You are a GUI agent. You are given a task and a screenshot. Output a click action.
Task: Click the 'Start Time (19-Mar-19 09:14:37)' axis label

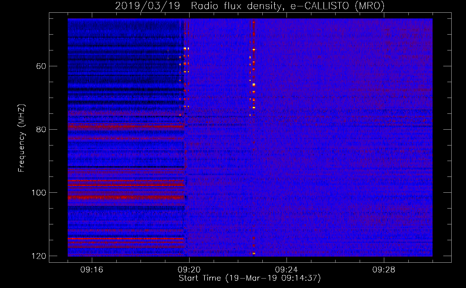(250, 278)
